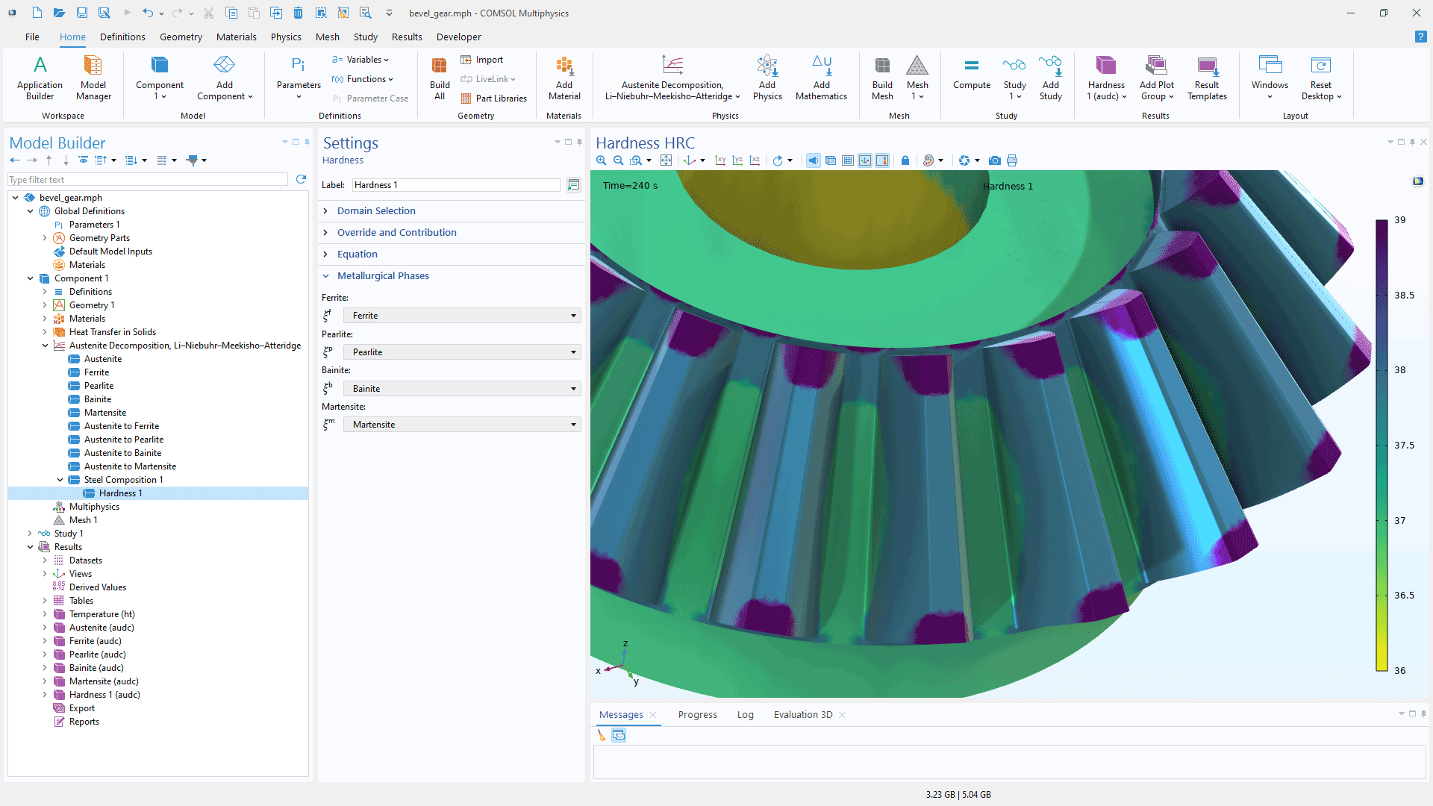Take an image snapshot with the camera icon

pos(995,160)
